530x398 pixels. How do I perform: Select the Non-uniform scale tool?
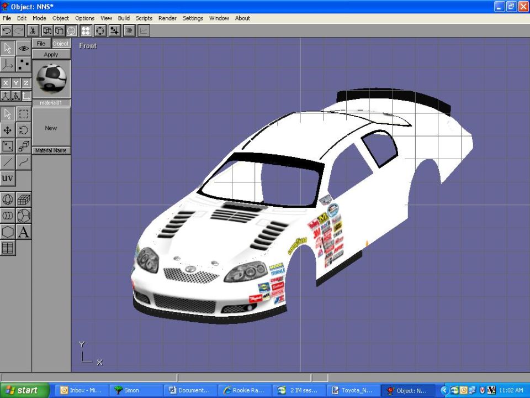7,146
